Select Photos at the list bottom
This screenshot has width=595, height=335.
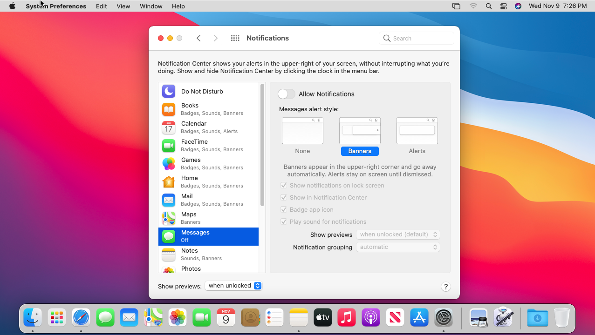208,268
